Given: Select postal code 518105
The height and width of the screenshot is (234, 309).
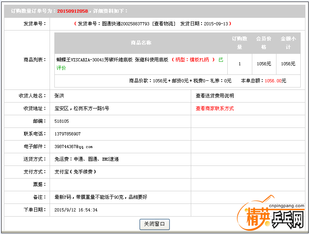Looking at the screenshot, I should point(62,121).
